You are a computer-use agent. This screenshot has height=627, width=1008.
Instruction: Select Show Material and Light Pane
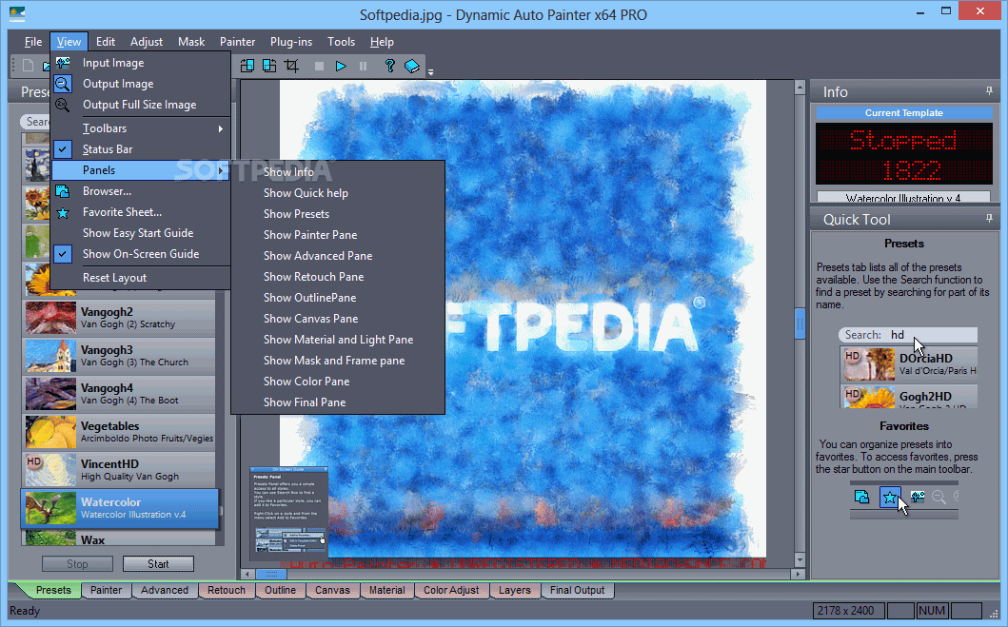pos(338,340)
